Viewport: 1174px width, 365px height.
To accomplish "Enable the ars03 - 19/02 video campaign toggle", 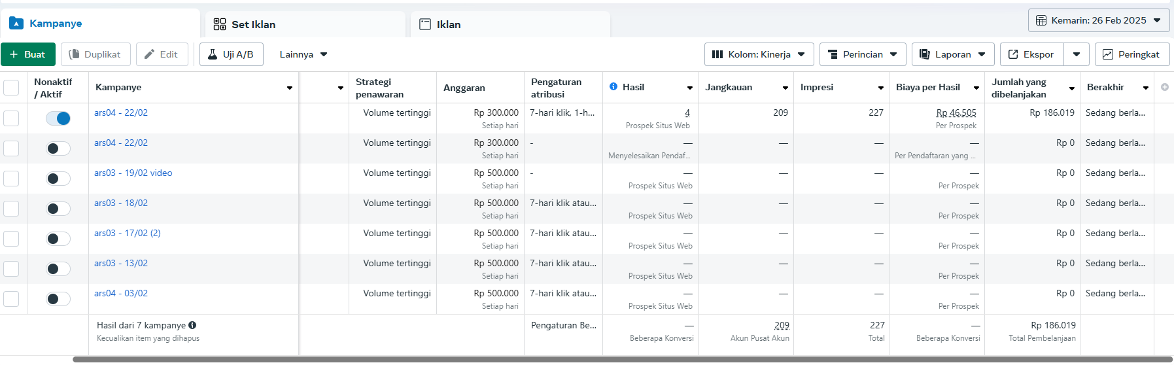I will (x=58, y=179).
